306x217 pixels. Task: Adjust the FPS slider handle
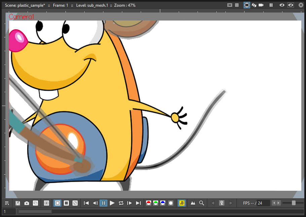tap(294, 203)
